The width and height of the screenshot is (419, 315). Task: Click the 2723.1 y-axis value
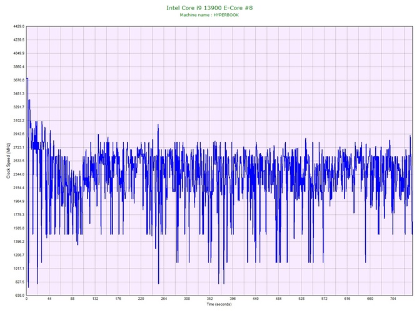tap(19, 147)
